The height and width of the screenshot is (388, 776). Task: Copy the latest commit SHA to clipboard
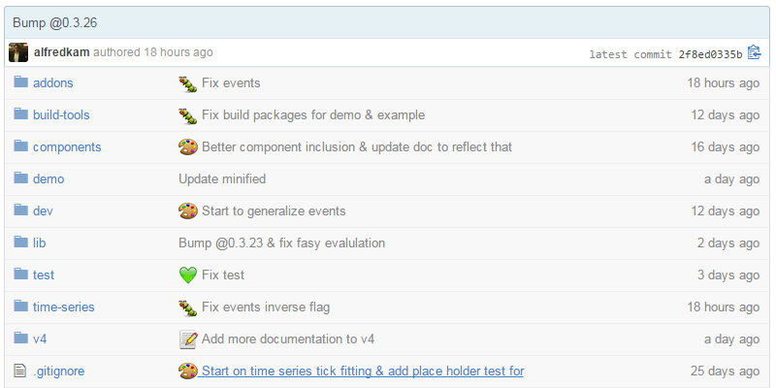pyautogui.click(x=754, y=53)
